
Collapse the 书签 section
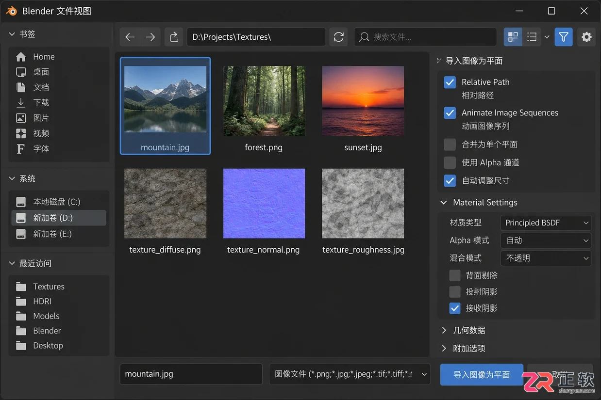(x=12, y=34)
